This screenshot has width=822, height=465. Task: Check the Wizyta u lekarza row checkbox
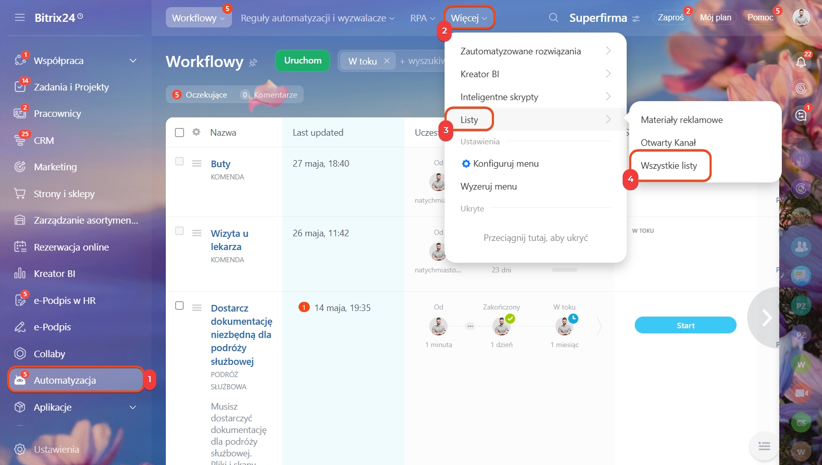[180, 231]
